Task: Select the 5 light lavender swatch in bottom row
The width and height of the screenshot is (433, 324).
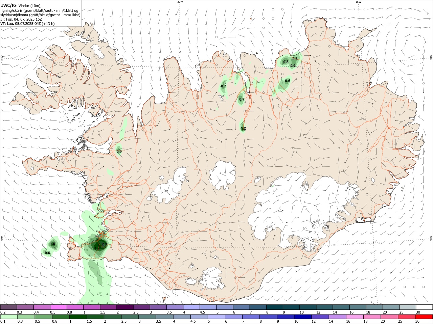Action: click(x=217, y=317)
